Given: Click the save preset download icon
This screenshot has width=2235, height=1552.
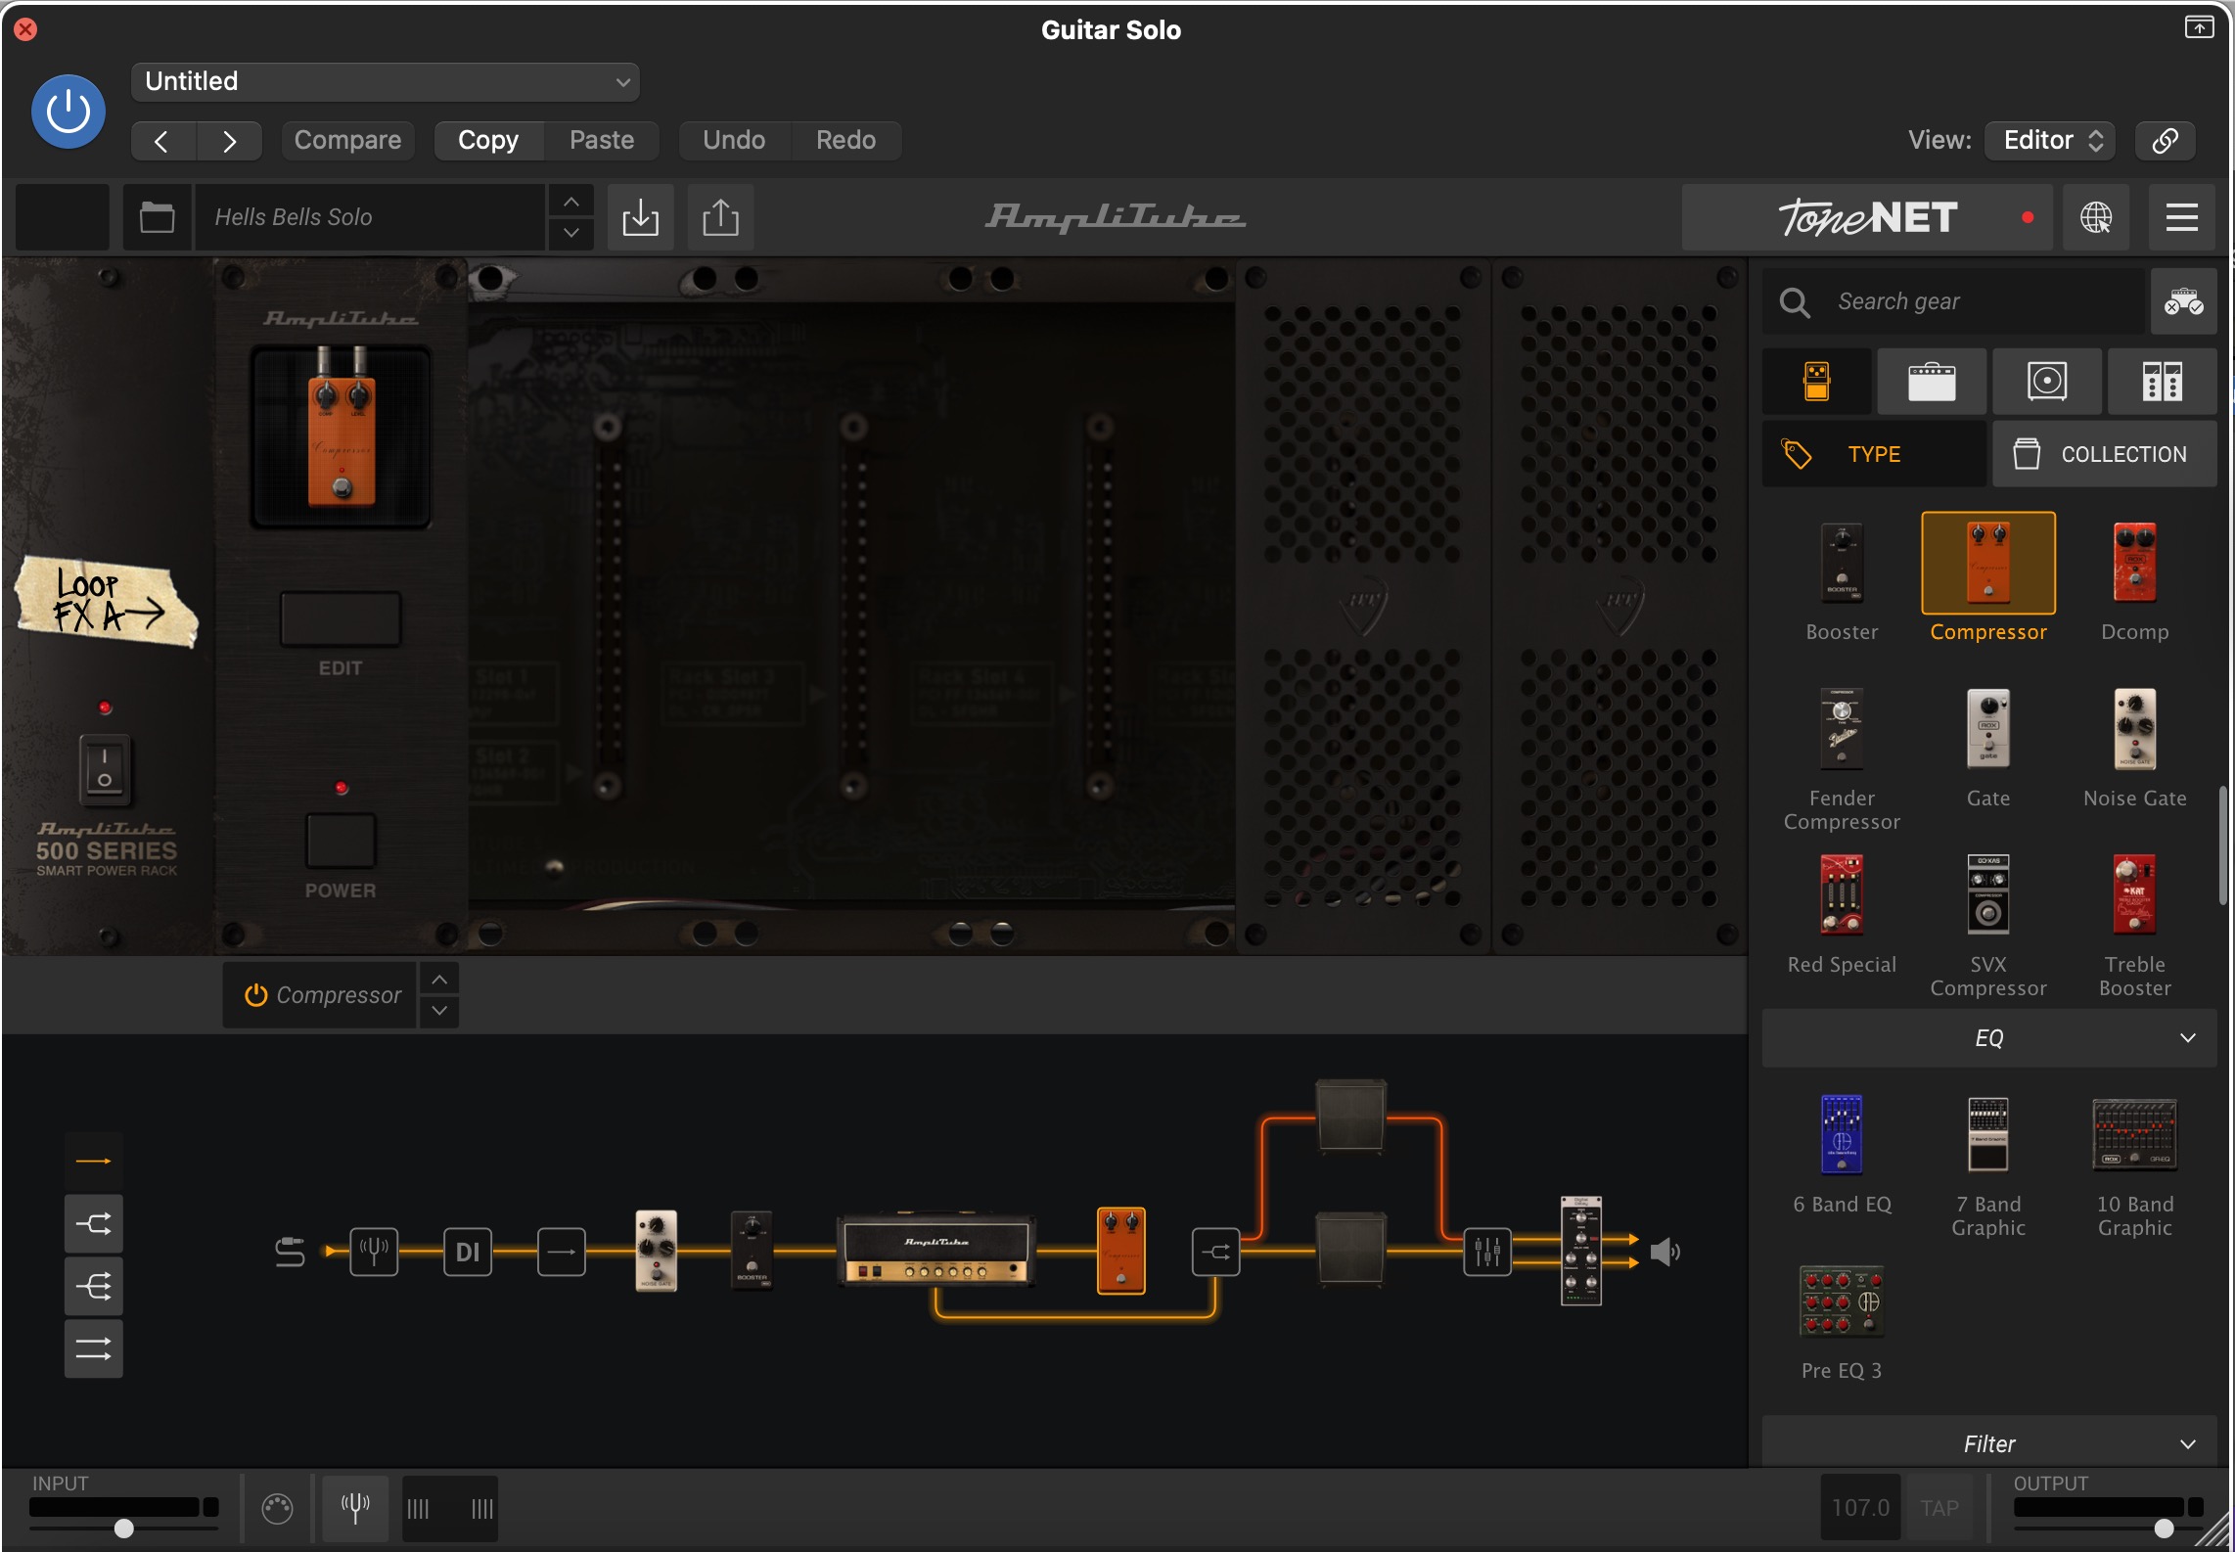Looking at the screenshot, I should 640,217.
